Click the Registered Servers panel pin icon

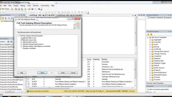22,15
